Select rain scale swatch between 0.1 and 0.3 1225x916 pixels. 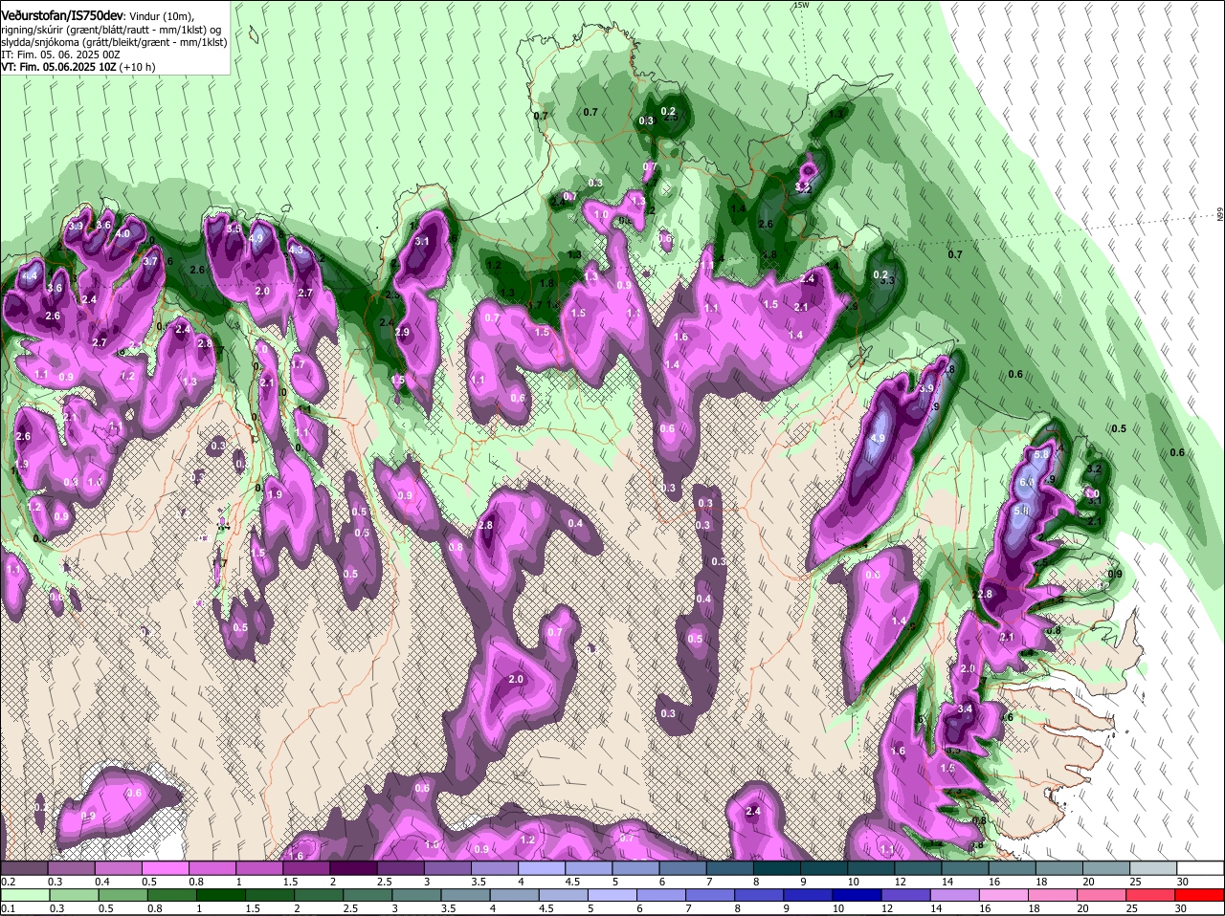point(24,895)
